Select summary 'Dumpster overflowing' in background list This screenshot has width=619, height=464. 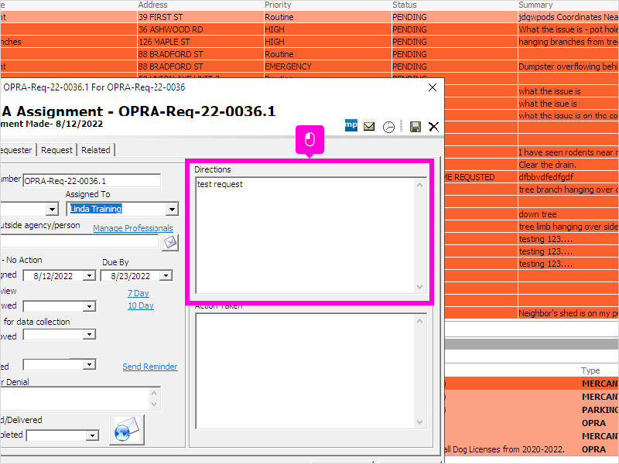568,67
